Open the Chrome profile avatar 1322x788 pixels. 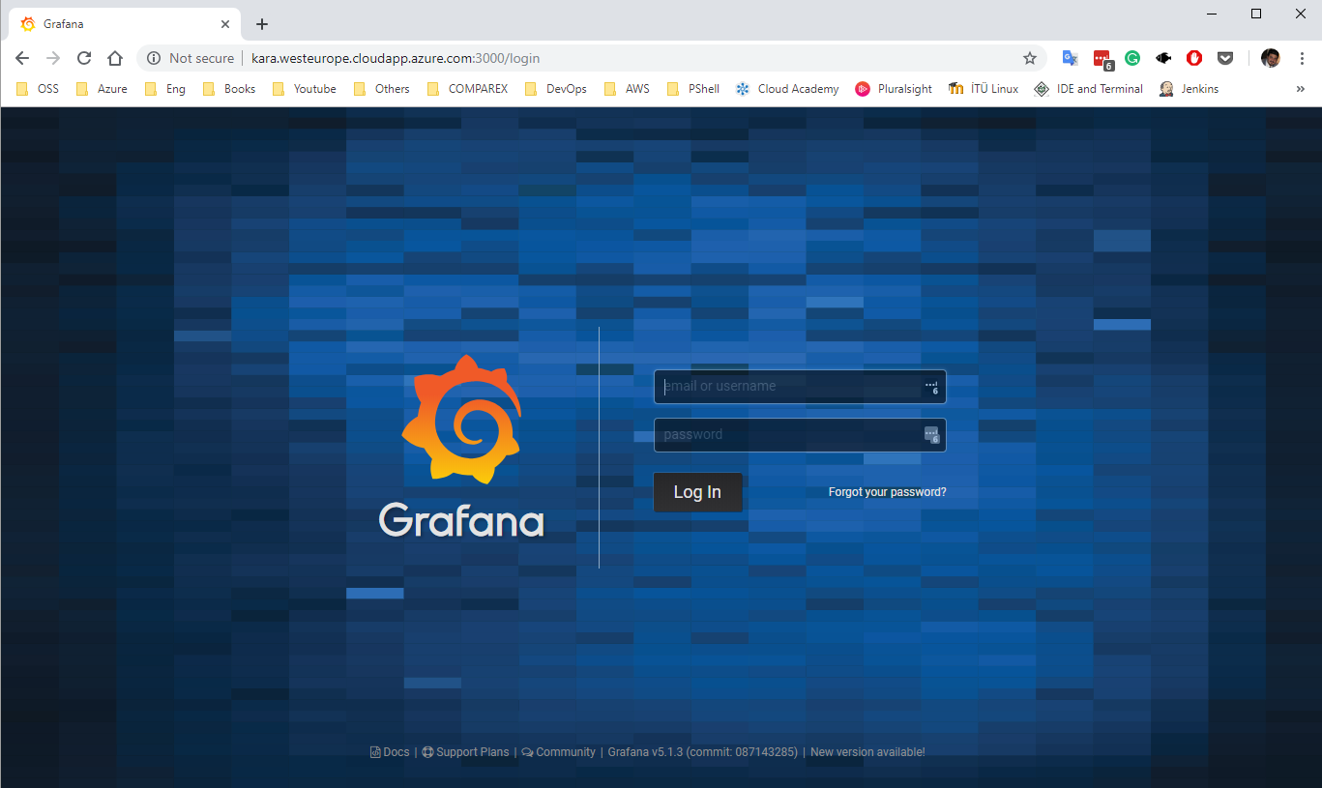click(1271, 58)
